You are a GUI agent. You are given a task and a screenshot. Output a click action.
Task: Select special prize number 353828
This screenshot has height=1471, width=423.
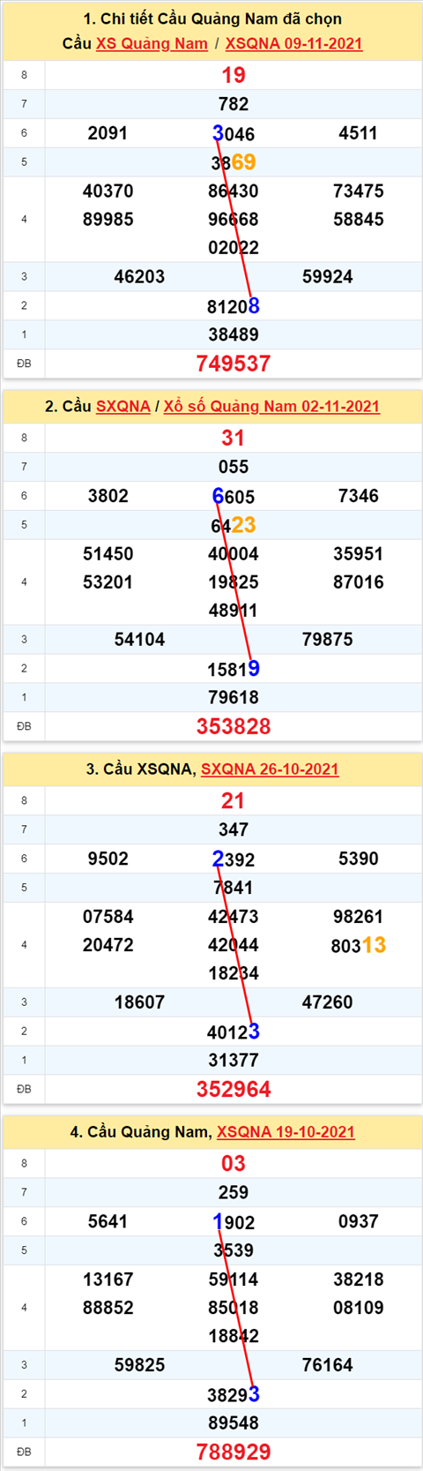[234, 726]
